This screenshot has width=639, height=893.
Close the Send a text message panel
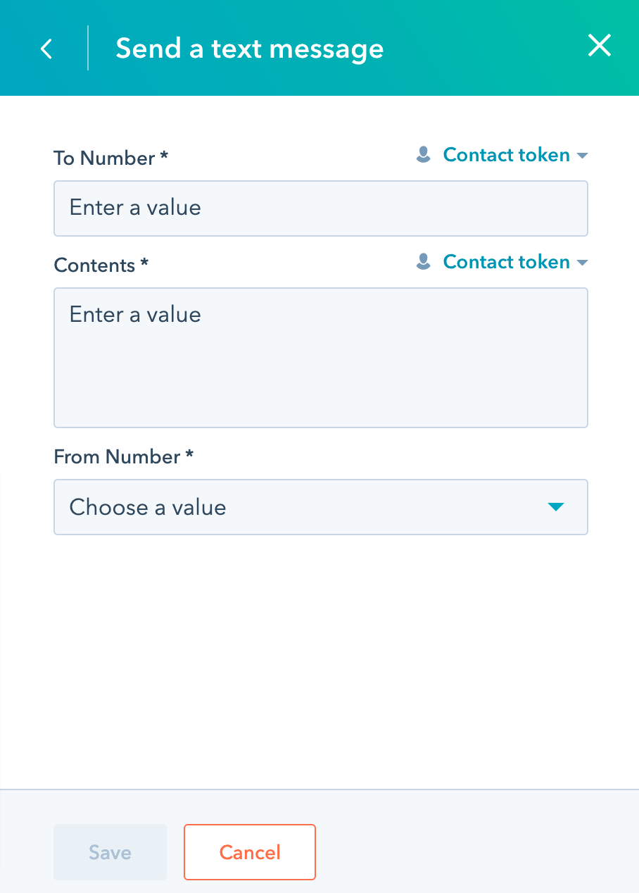[600, 46]
